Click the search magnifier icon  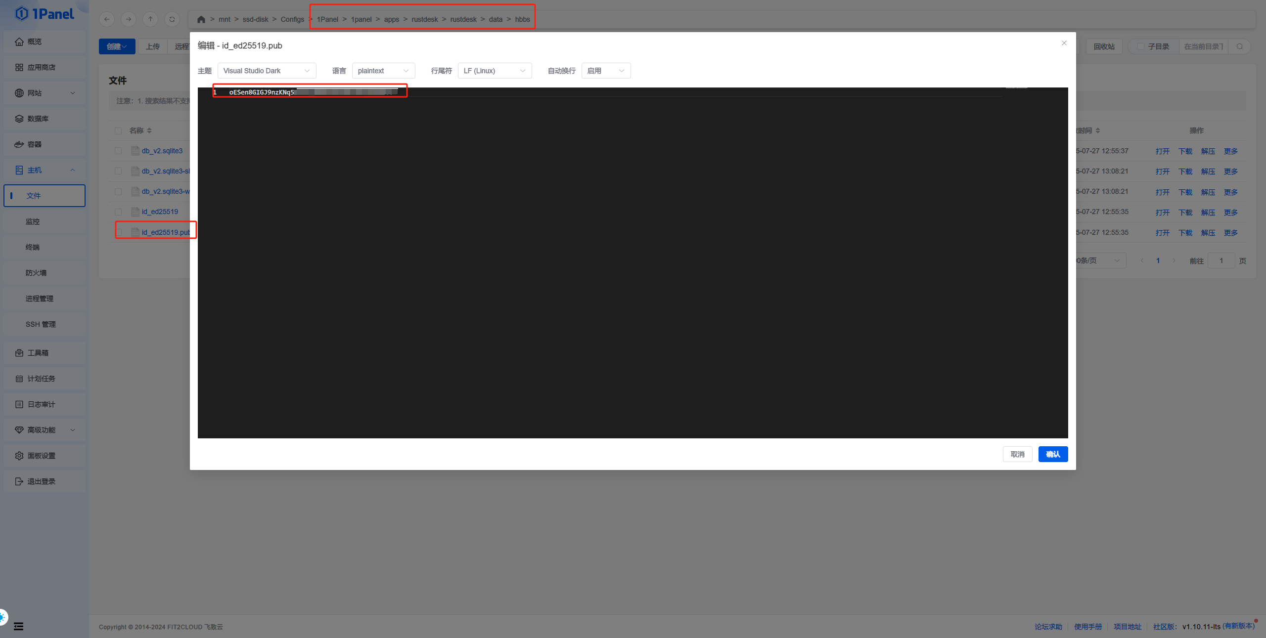(1240, 46)
